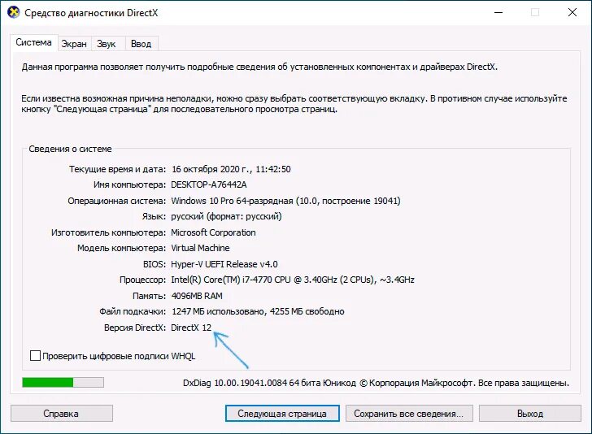
Task: Click the Справка button
Action: (x=62, y=413)
